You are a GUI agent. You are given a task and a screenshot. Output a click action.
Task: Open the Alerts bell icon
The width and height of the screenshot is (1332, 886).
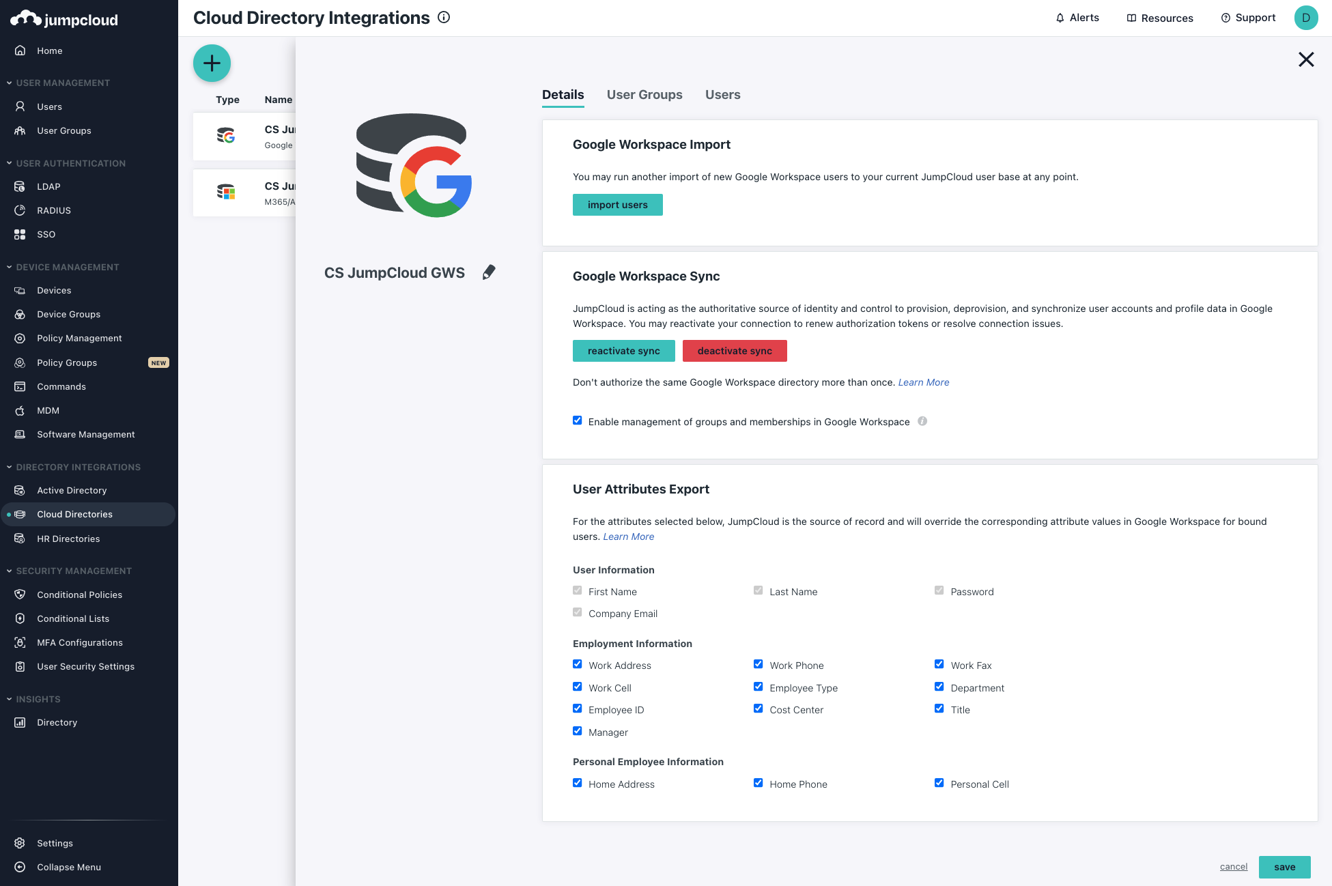click(1060, 18)
